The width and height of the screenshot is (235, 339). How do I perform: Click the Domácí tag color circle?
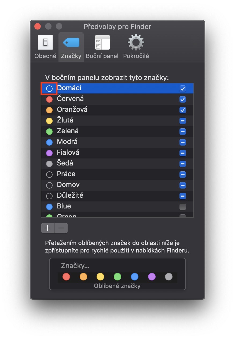(49, 89)
